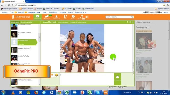Click the Send envelope button
Image resolution: width=170 pixels, height=95 pixels.
tap(117, 79)
